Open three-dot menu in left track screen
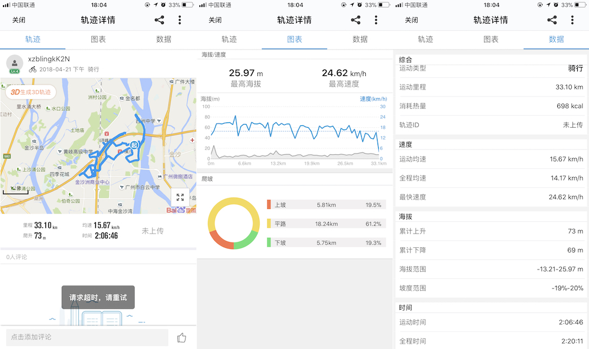589x349 pixels. (180, 20)
